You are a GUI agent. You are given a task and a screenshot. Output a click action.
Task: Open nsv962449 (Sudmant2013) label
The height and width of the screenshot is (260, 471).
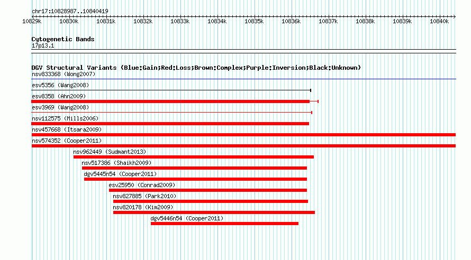(110, 152)
